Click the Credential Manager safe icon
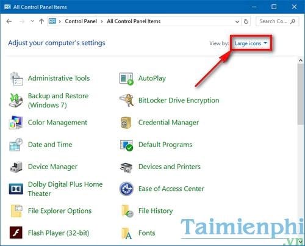This screenshot has width=305, height=246. tap(126, 123)
